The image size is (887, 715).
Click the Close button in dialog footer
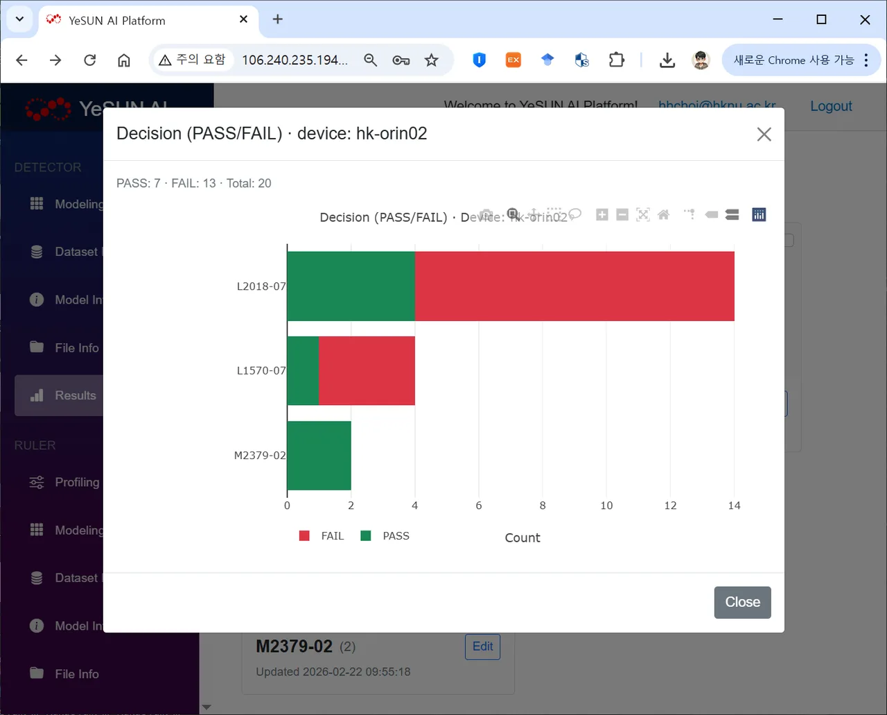[743, 602]
